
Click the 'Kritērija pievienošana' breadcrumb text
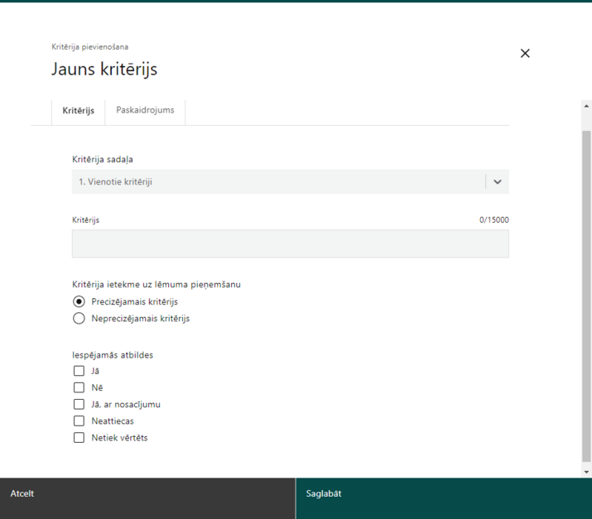(90, 47)
